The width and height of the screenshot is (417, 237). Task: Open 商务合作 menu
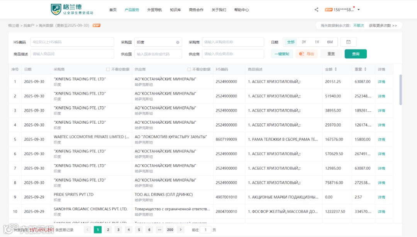click(x=196, y=10)
